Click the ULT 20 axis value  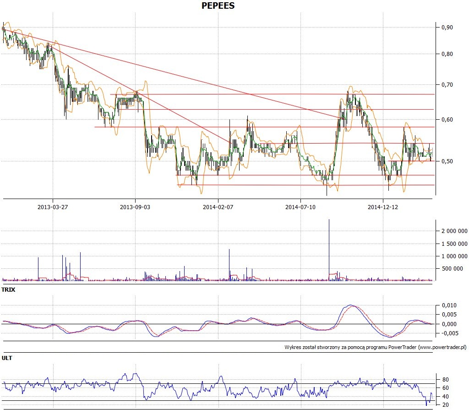pos(445,405)
